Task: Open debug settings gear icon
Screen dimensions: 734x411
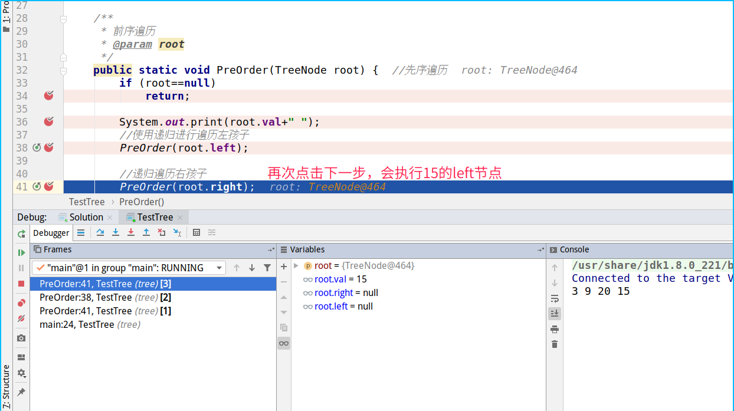Action: point(21,373)
